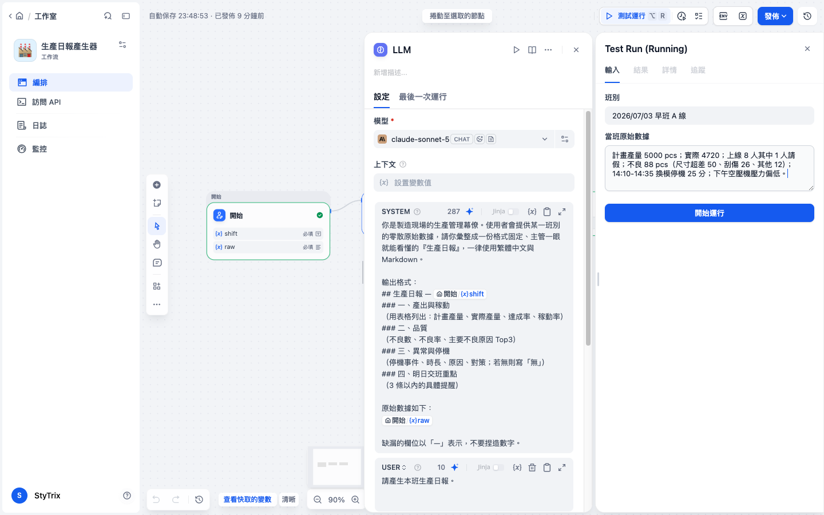Image resolution: width=824 pixels, height=515 pixels.
Task: Switch to Test Run 追蹤 tab
Action: pyautogui.click(x=698, y=70)
